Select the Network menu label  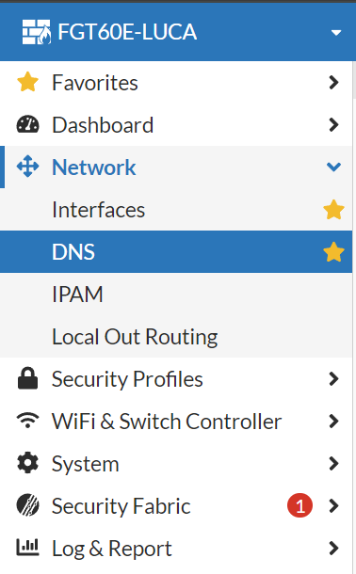(x=94, y=167)
